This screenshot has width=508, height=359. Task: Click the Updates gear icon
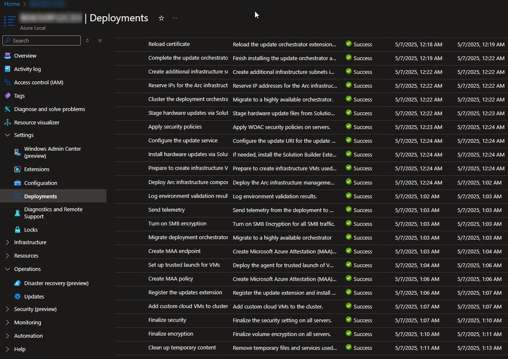pyautogui.click(x=17, y=296)
